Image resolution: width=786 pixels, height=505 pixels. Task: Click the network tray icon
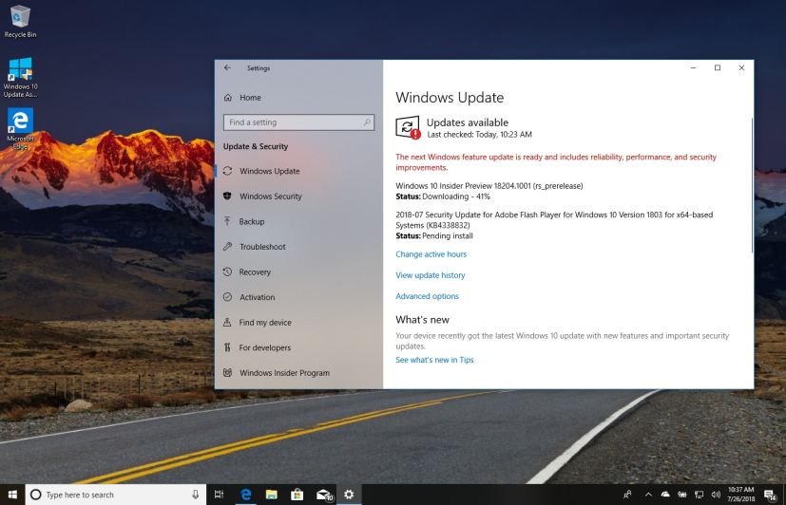click(x=699, y=495)
